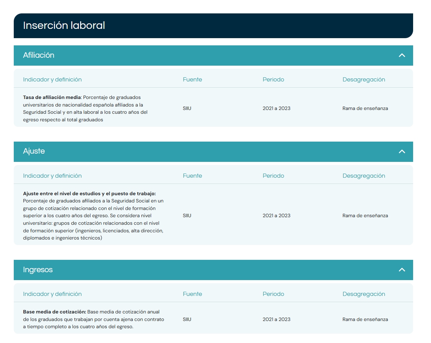Click the Ingresos section title
Screen dimensions: 431x343
pos(38,270)
